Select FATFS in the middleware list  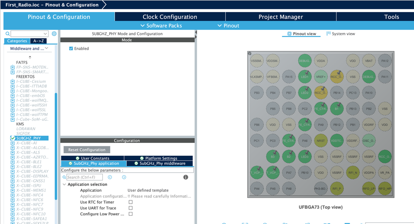(x=22, y=63)
